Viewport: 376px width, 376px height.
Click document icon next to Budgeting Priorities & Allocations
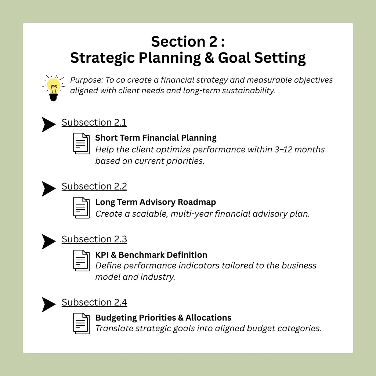tap(81, 323)
